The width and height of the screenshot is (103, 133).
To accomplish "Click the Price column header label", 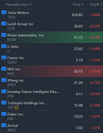I will click(77, 5).
